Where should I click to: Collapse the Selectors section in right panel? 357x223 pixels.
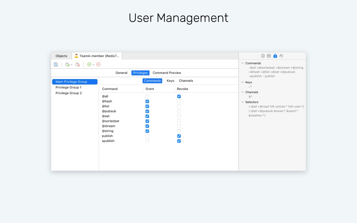pyautogui.click(x=242, y=102)
